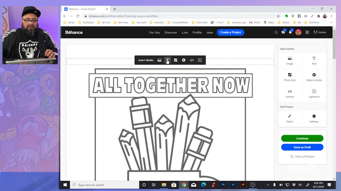The width and height of the screenshot is (341, 191).
Task: Add Lightroom content from the sidebar
Action: [x=314, y=94]
